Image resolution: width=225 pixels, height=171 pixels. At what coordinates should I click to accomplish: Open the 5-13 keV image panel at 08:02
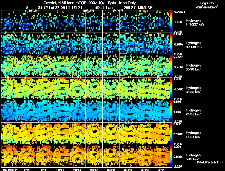click(x=10, y=156)
